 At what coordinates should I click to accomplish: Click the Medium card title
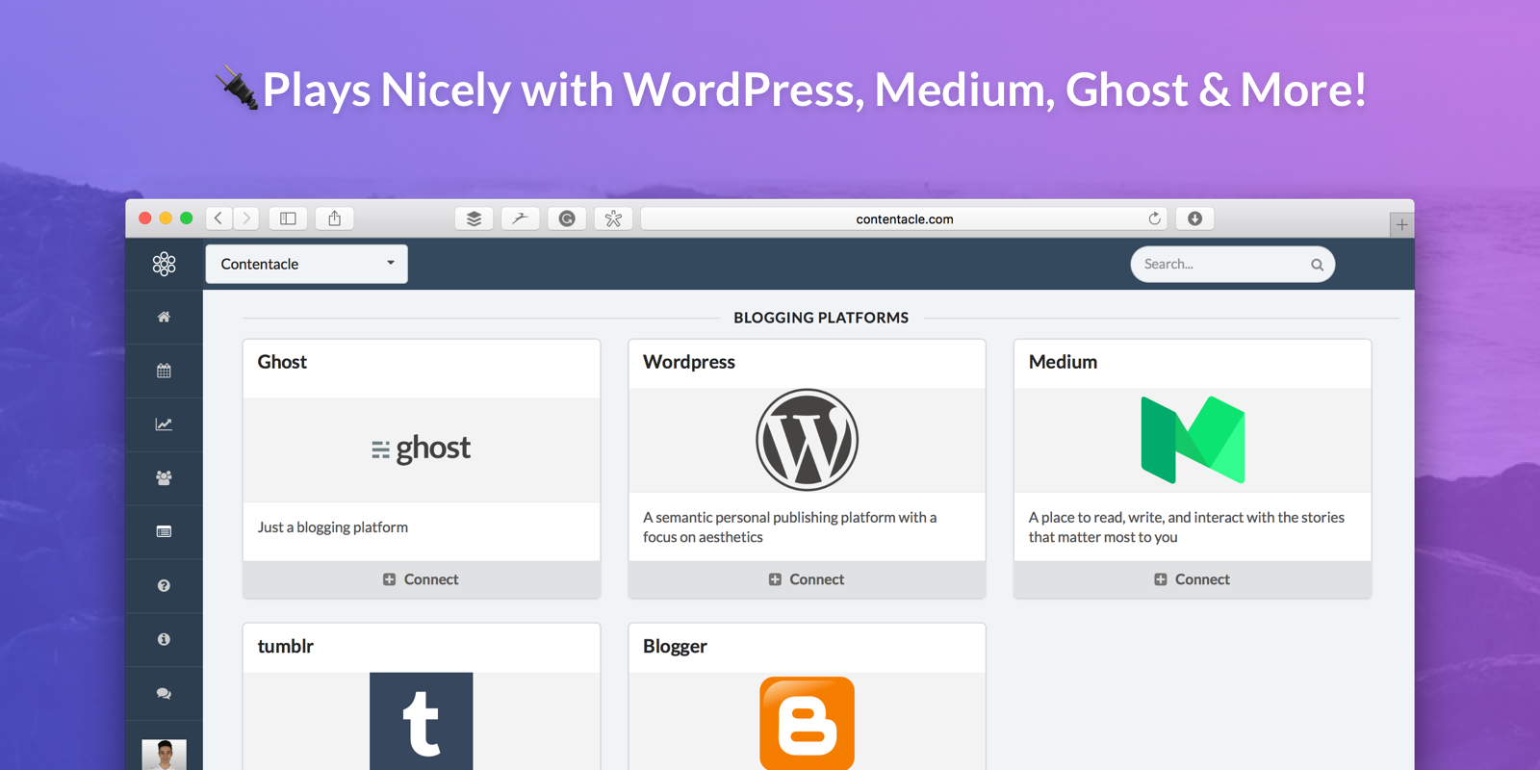pos(1063,362)
